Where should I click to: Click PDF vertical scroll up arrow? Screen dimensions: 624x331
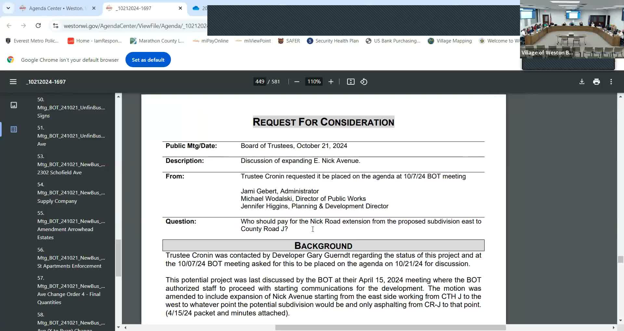pyautogui.click(x=620, y=96)
